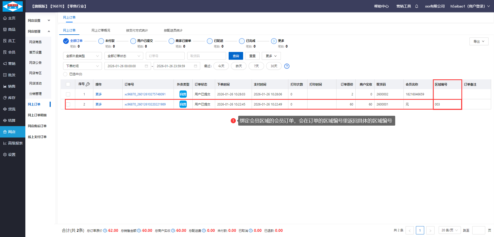Click the notification bell icon
This screenshot has height=237, width=494.
pos(417,6)
